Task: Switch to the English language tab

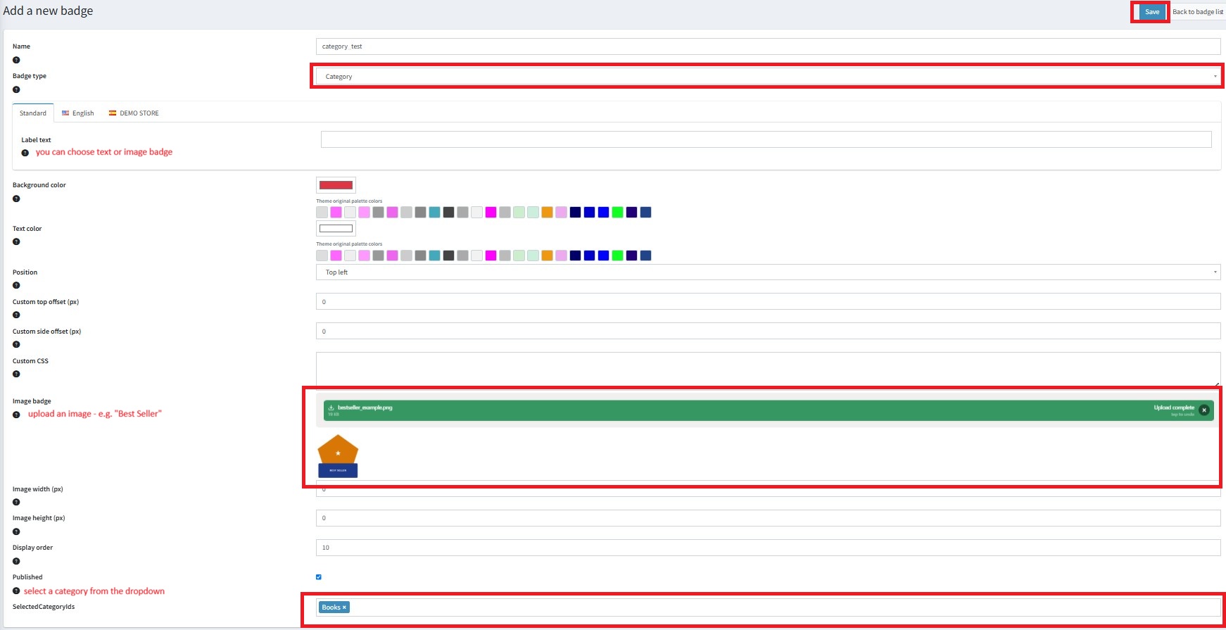Action: coord(77,113)
